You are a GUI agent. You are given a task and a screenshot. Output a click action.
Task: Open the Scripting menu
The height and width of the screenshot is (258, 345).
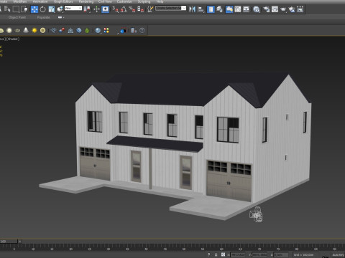pos(144,1)
